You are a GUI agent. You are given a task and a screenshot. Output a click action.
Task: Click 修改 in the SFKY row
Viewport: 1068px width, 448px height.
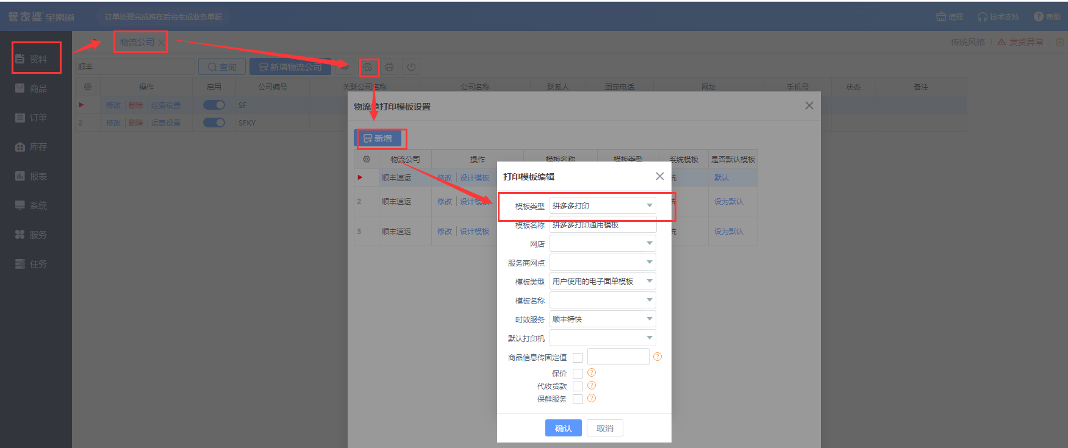113,123
